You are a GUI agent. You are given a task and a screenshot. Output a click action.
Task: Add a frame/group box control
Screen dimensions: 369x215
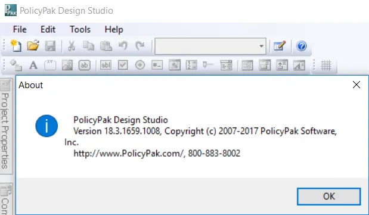50,65
